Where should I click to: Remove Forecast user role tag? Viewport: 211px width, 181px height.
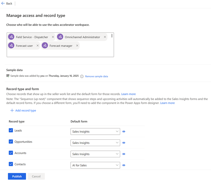point(37,46)
